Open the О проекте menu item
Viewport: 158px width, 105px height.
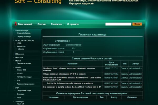click(73, 24)
